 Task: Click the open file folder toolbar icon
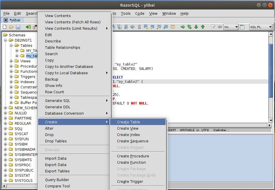(11, 27)
